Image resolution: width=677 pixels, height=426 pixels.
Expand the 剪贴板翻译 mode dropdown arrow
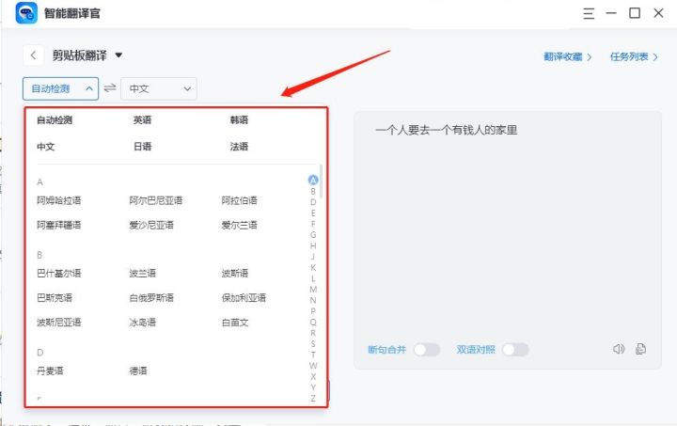(x=119, y=55)
